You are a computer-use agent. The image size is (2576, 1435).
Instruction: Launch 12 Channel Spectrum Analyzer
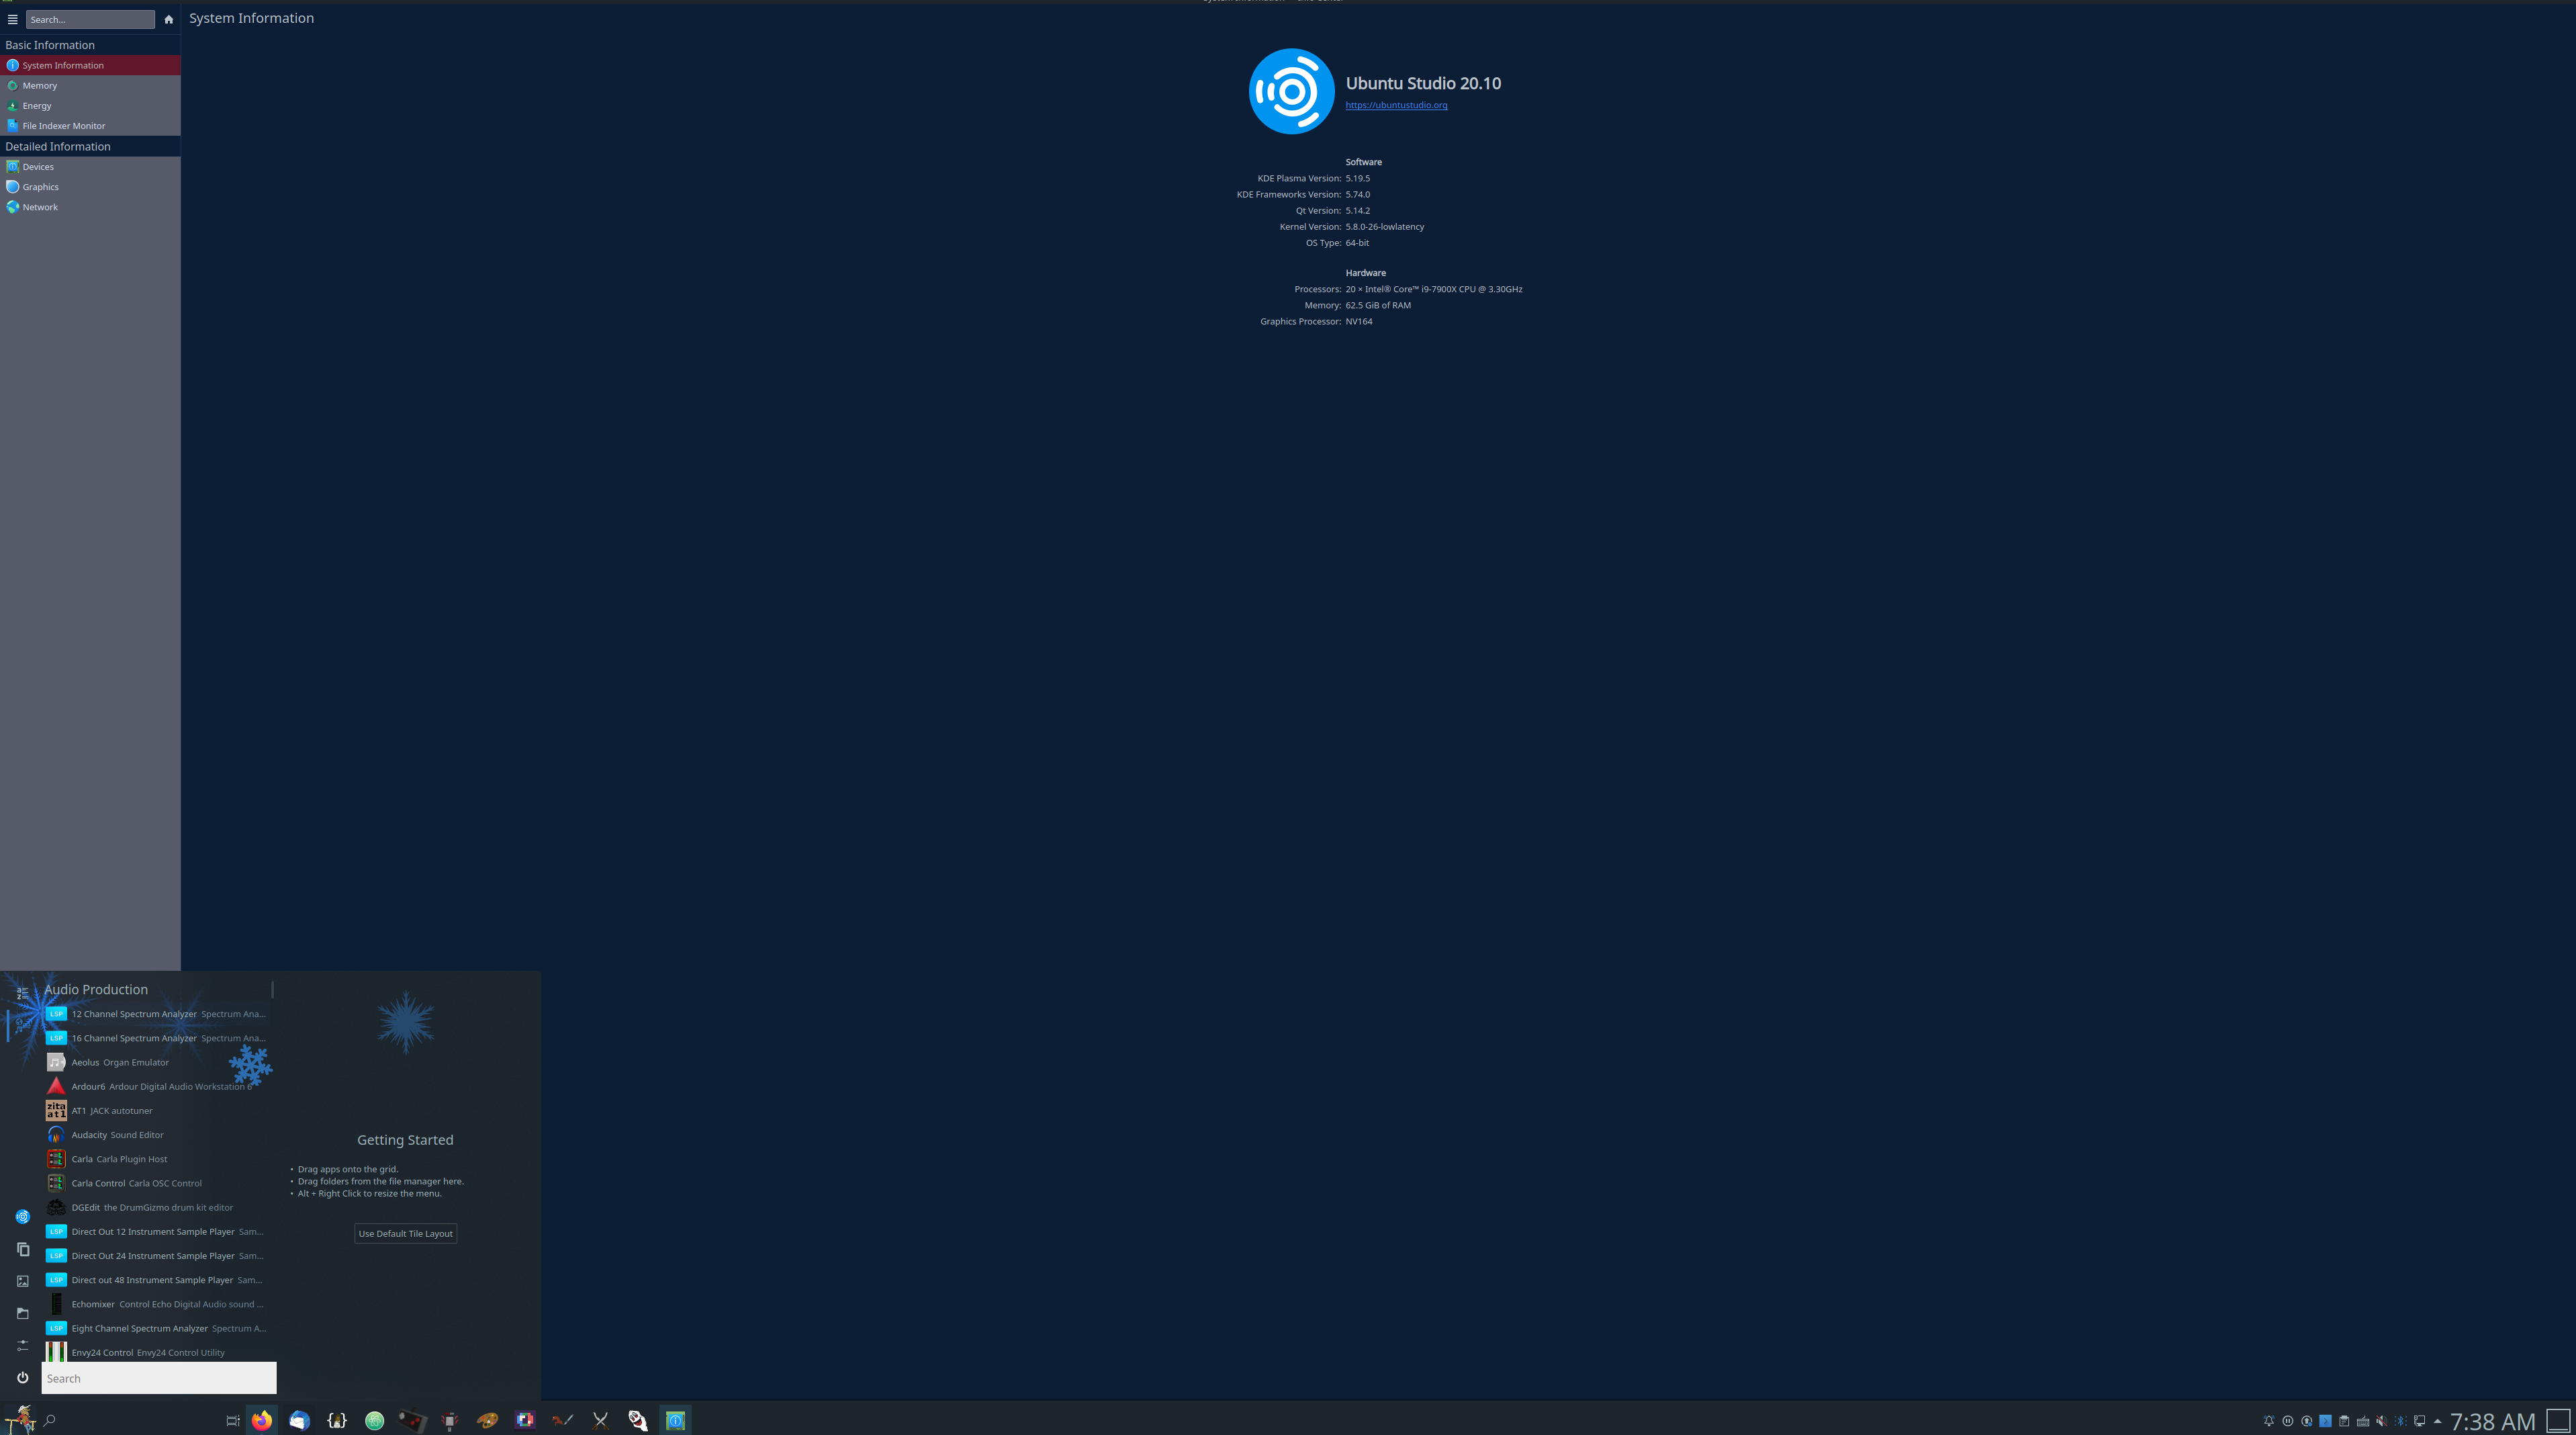point(157,1014)
